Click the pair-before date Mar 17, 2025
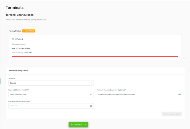This screenshot has height=129, width=190. pos(21,48)
